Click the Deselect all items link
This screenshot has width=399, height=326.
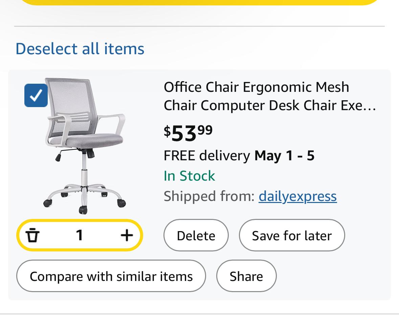point(80,49)
